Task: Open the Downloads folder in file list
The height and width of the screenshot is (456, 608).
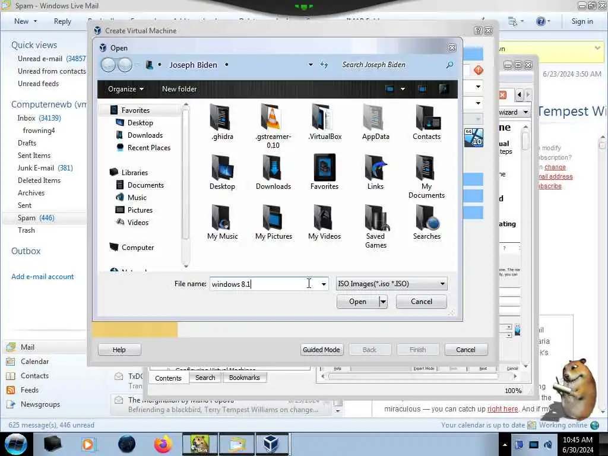Action: pos(273,172)
